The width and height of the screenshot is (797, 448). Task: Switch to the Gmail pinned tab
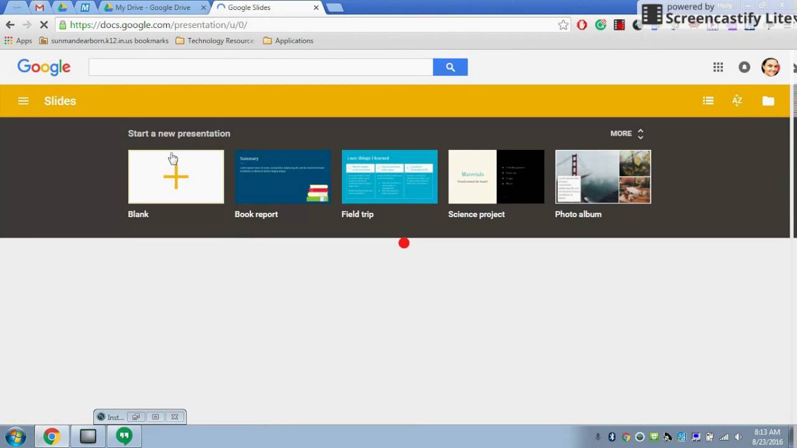pos(40,7)
